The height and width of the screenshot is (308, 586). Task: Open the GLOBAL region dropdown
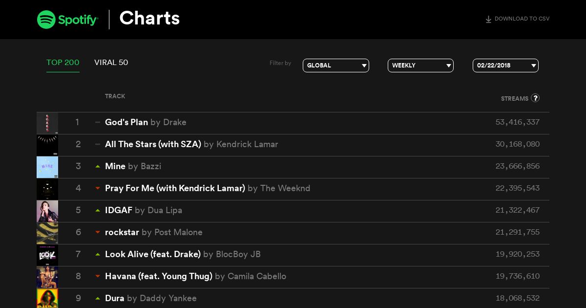[336, 66]
